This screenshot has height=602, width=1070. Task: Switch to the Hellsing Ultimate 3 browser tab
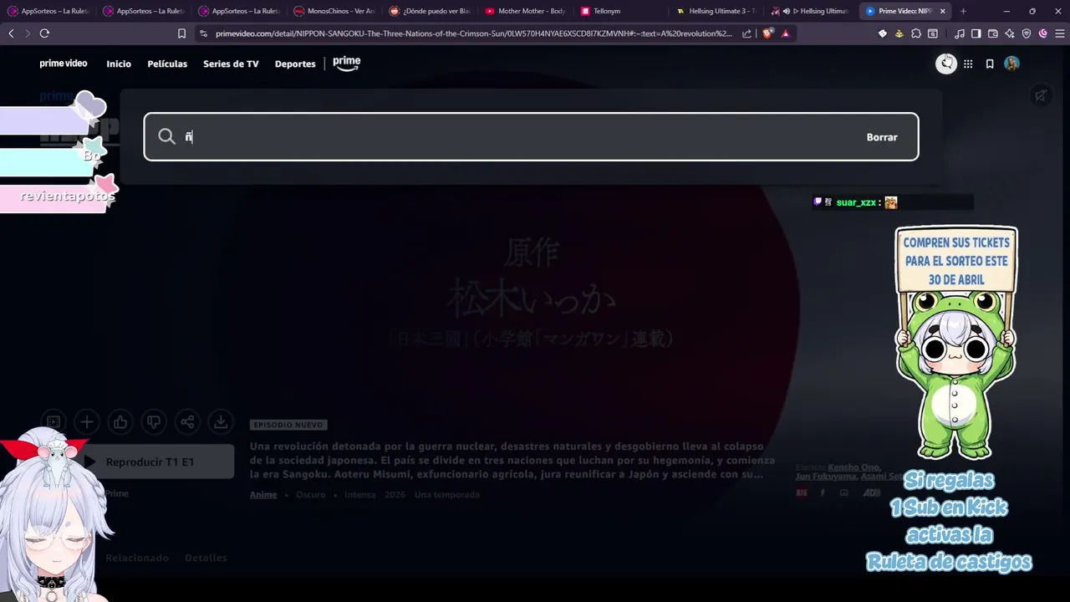[716, 11]
